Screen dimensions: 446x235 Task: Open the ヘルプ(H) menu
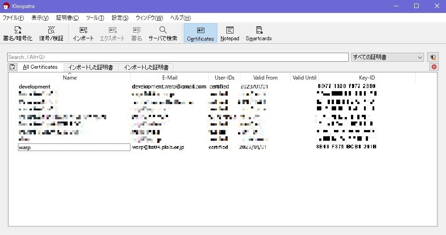pos(180,18)
